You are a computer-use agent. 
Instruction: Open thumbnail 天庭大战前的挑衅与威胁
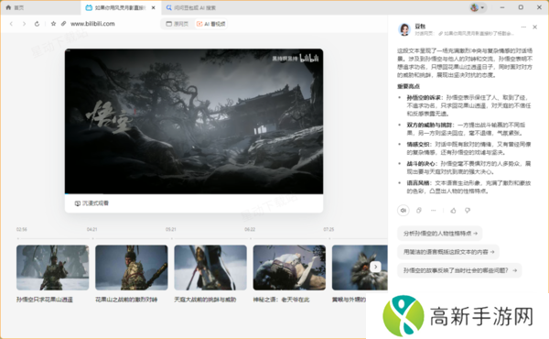click(x=210, y=268)
